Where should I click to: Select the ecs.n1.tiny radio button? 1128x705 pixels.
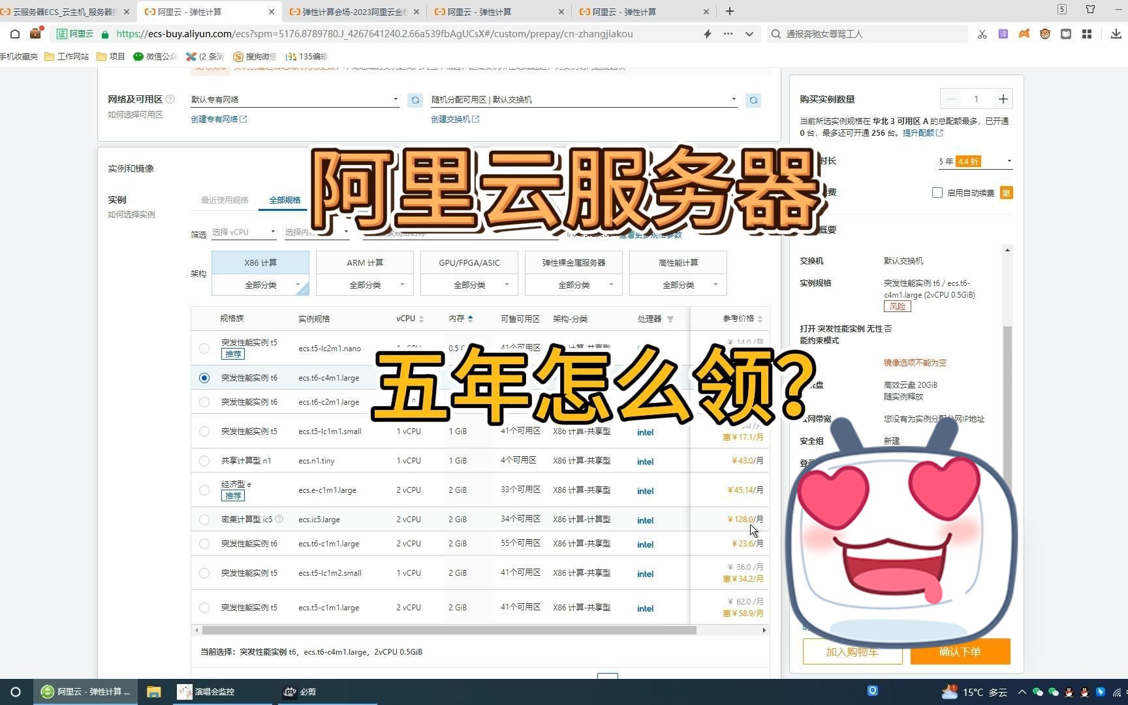(204, 461)
